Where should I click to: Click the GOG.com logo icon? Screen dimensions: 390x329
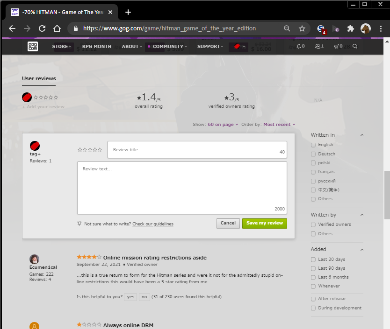pyautogui.click(x=33, y=46)
